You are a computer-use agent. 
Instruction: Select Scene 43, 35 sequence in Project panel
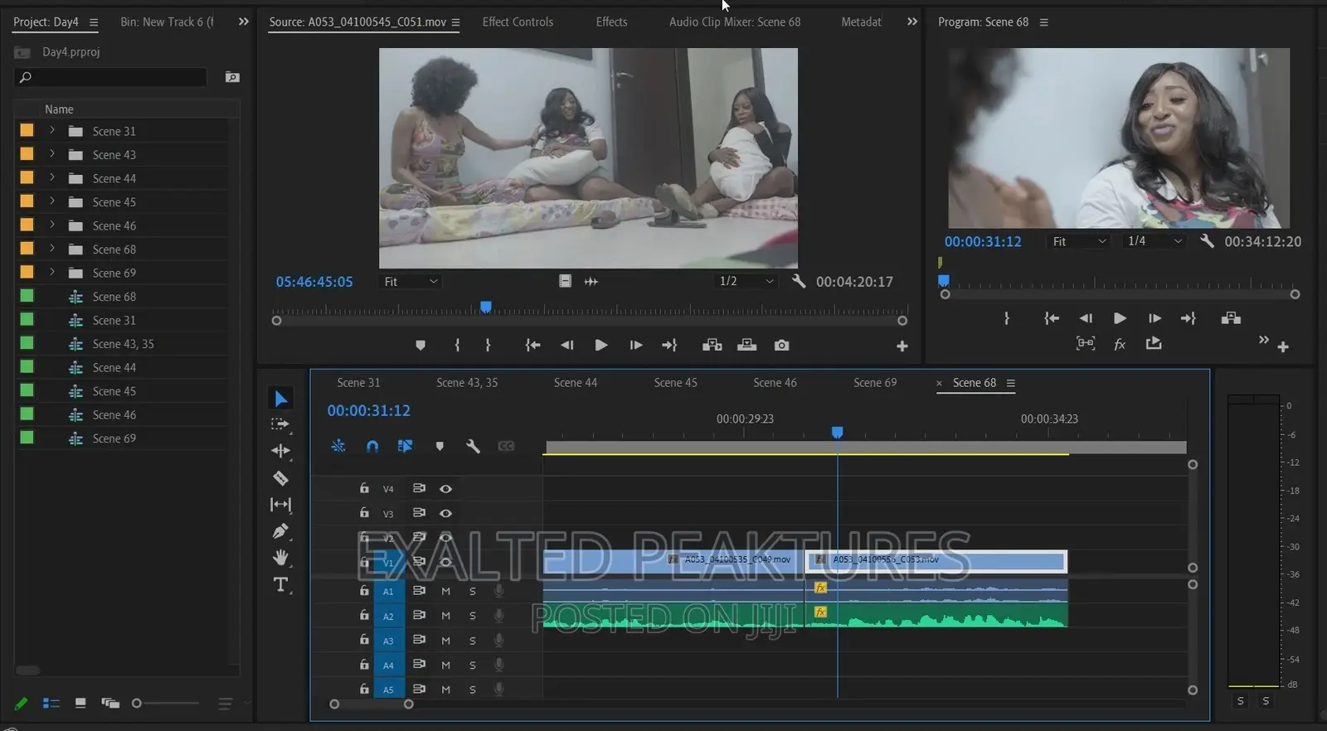[x=123, y=344]
